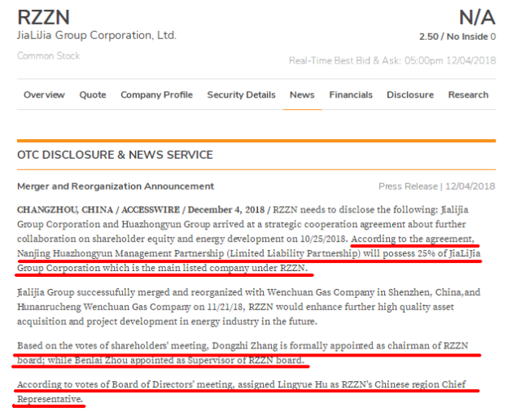Click Merger and Reorganization Announcement headline
Viewport: 521px width, 416px height.
click(x=116, y=186)
